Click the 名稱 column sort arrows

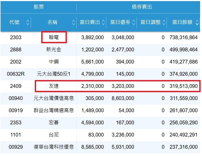coord(74,22)
